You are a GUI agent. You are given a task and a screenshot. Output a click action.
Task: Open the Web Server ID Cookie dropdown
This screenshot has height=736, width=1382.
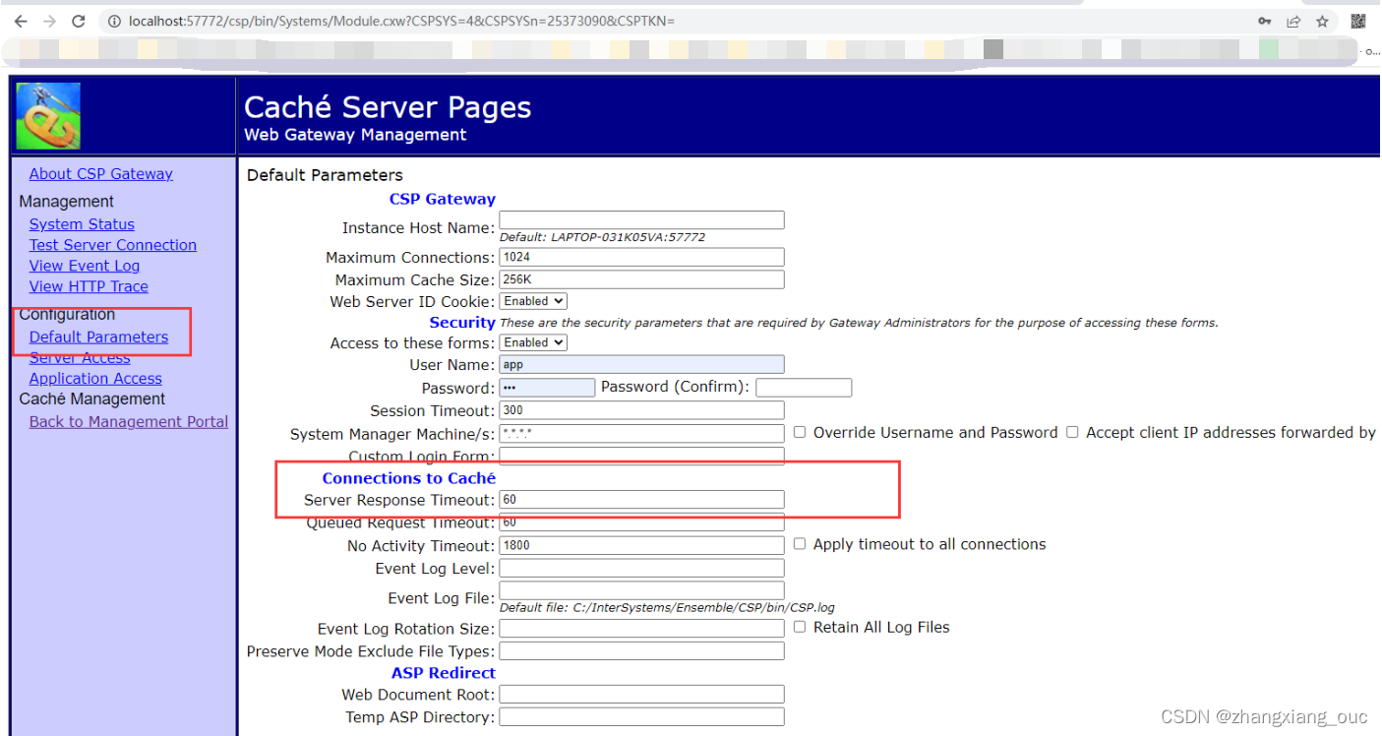[x=533, y=301]
